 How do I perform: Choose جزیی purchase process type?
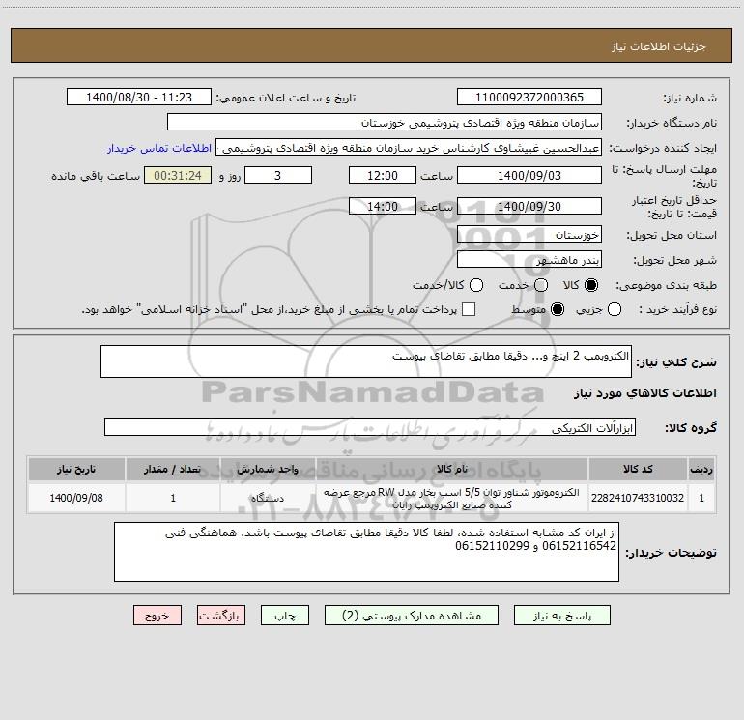pyautogui.click(x=615, y=309)
